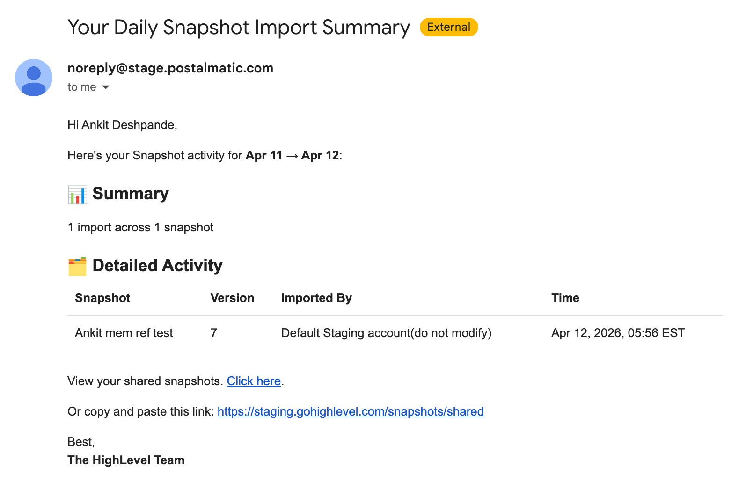This screenshot has height=503, width=746.
Task: Click the bar chart emoji beside Summary
Action: click(x=77, y=194)
